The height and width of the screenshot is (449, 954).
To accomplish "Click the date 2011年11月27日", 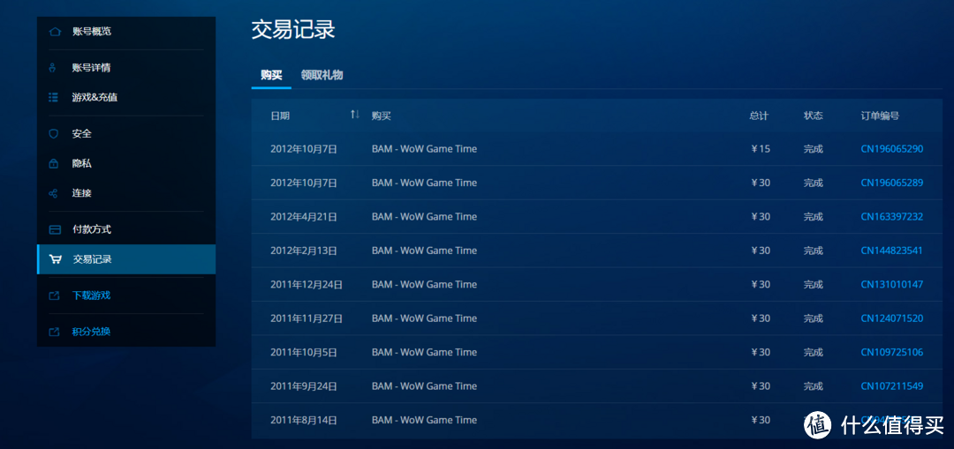I will (x=307, y=318).
